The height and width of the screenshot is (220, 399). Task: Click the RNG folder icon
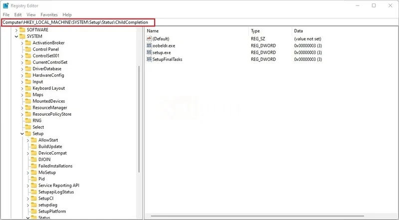[28, 120]
